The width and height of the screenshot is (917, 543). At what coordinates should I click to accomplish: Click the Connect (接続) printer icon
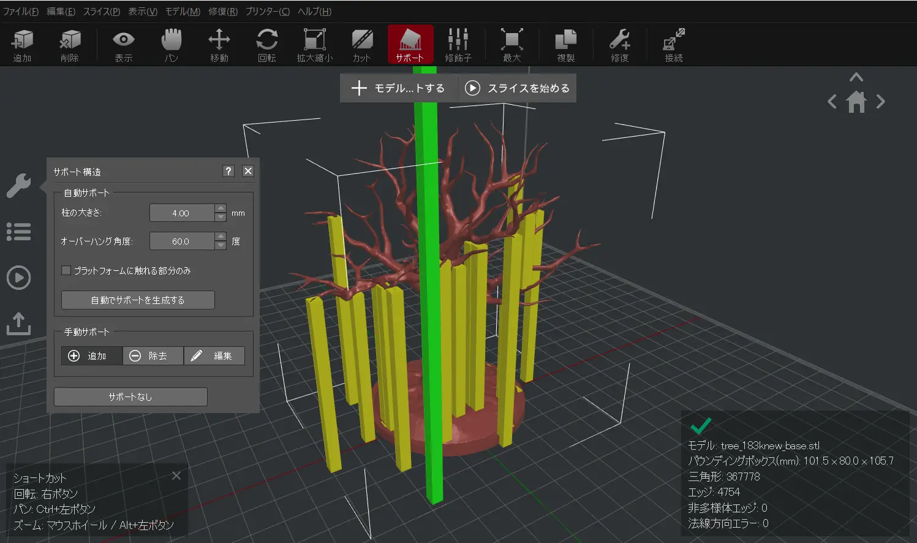tap(673, 45)
